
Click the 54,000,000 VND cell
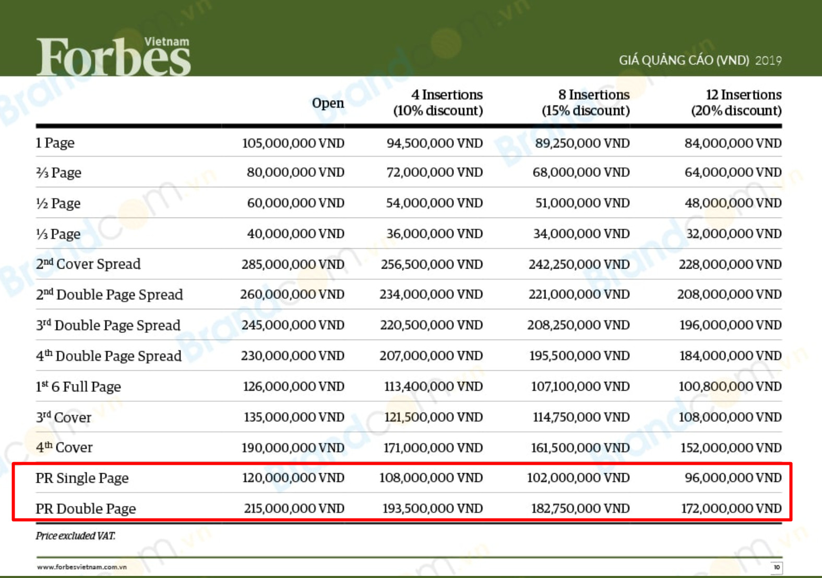tap(434, 203)
